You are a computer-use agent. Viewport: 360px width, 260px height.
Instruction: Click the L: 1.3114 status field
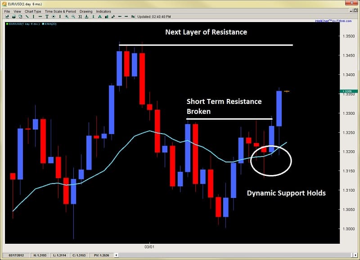[59, 255]
